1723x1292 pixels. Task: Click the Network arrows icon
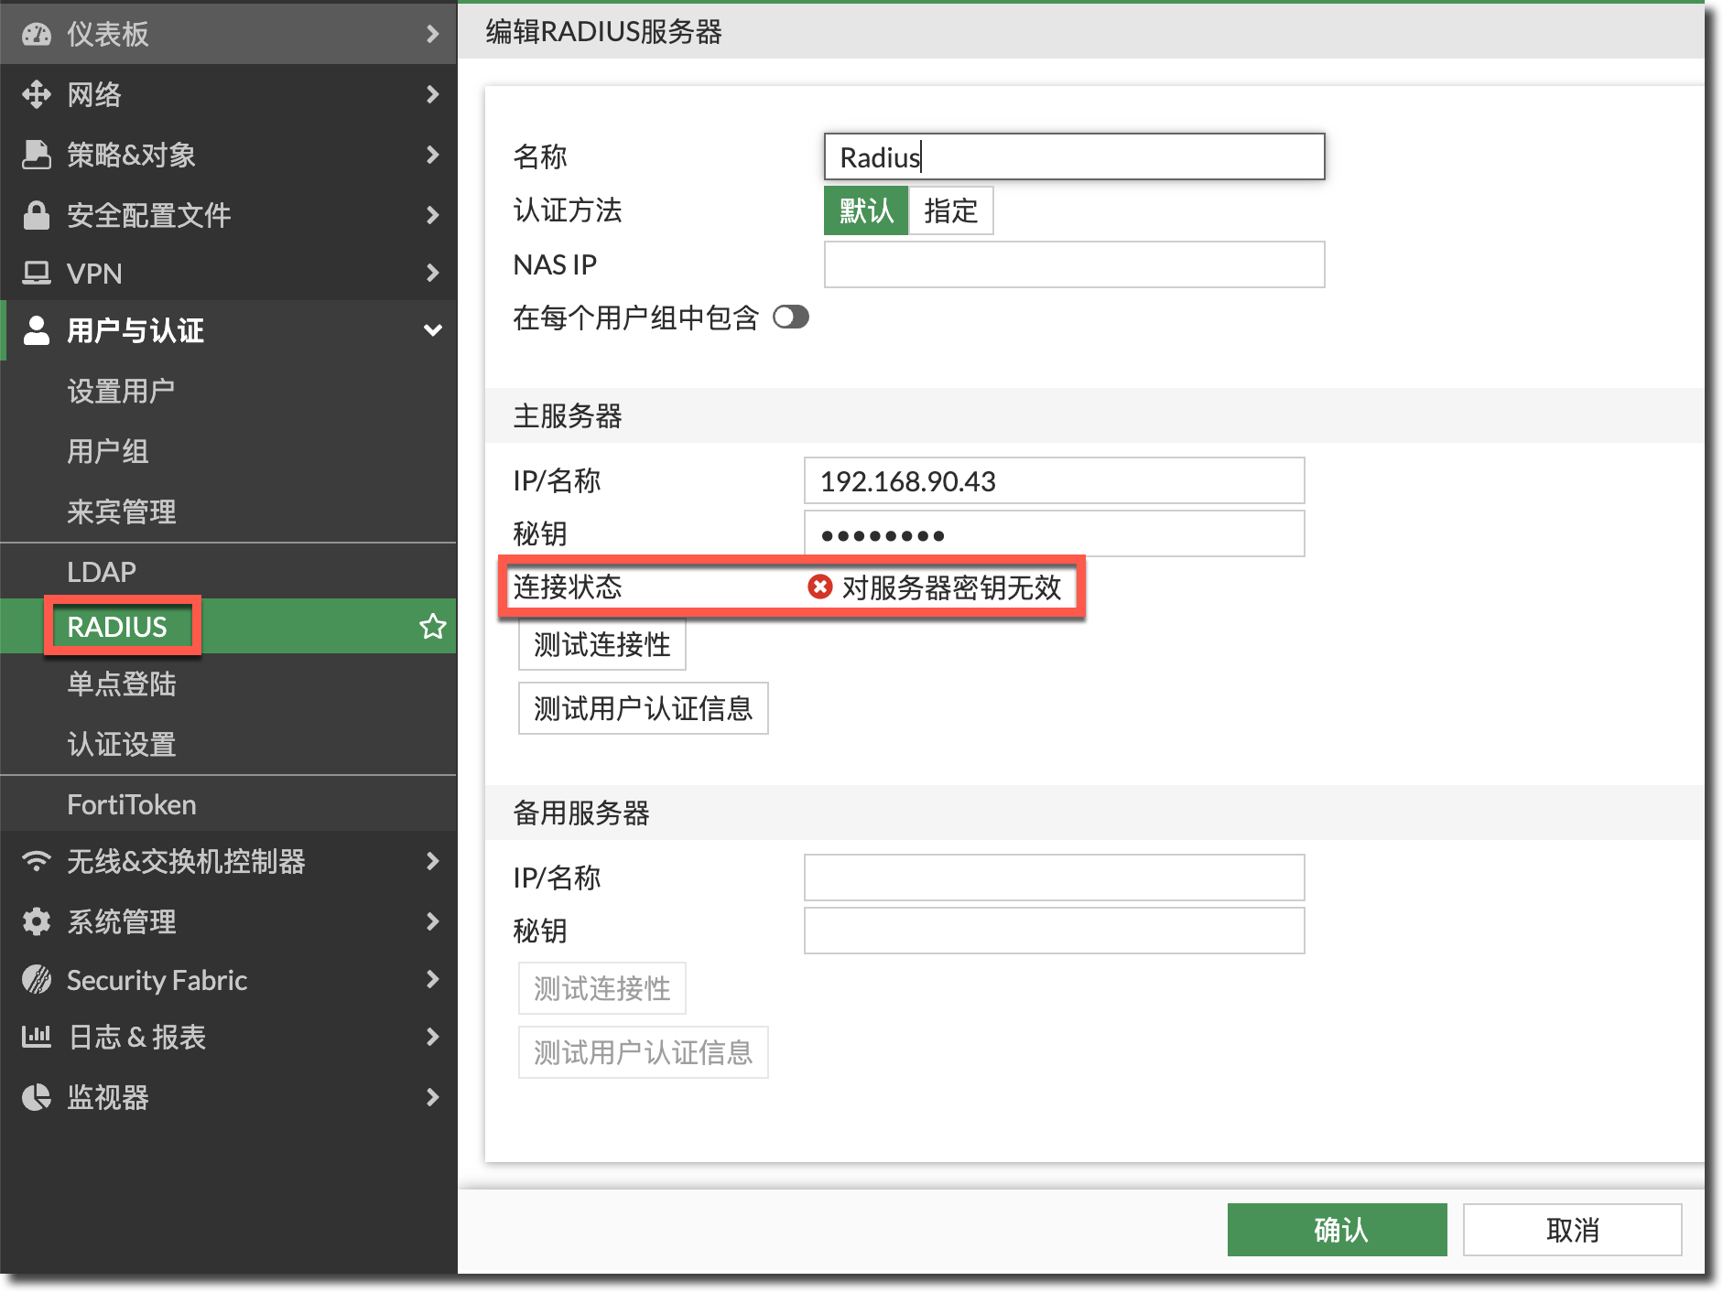tap(37, 94)
